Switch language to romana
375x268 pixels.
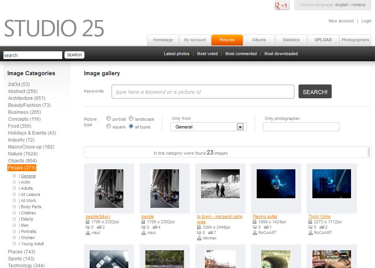coord(358,5)
